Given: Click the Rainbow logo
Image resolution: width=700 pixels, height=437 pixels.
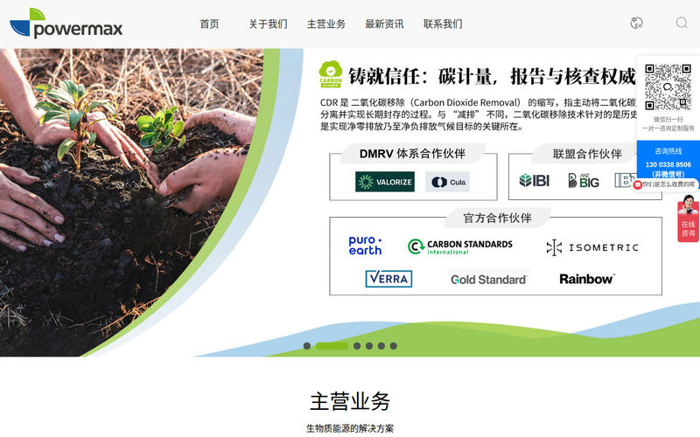Looking at the screenshot, I should (x=587, y=279).
